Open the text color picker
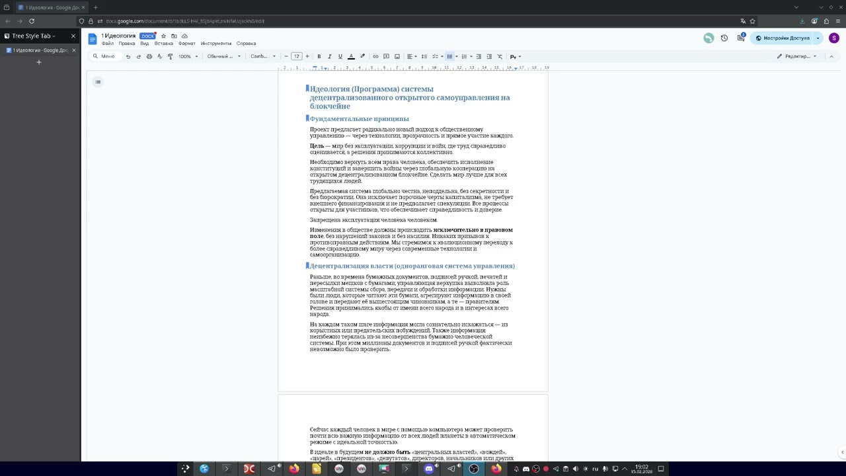The image size is (846, 476). (351, 56)
